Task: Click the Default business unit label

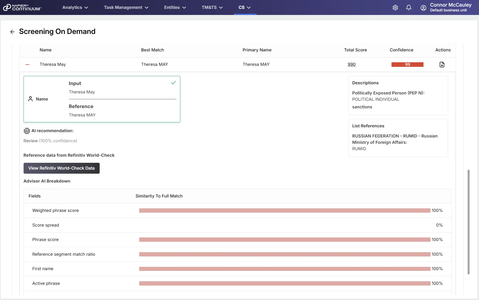Action: (x=448, y=10)
